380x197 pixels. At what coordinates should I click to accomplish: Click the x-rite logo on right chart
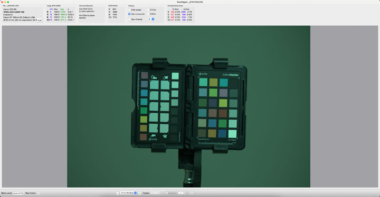203,74
